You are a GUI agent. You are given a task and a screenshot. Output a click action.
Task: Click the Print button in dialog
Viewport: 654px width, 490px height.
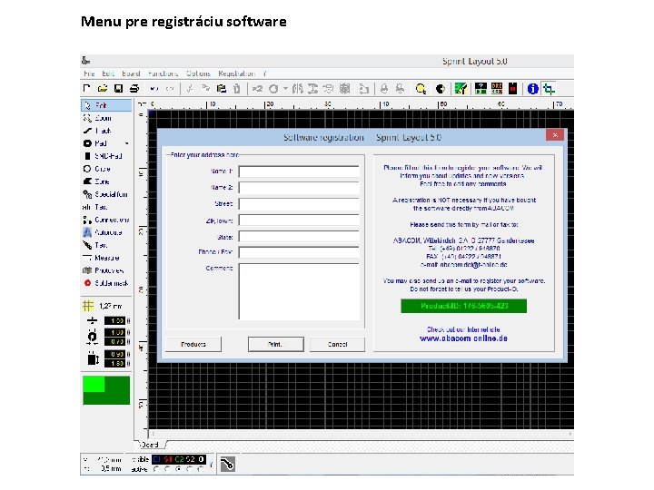point(276,344)
